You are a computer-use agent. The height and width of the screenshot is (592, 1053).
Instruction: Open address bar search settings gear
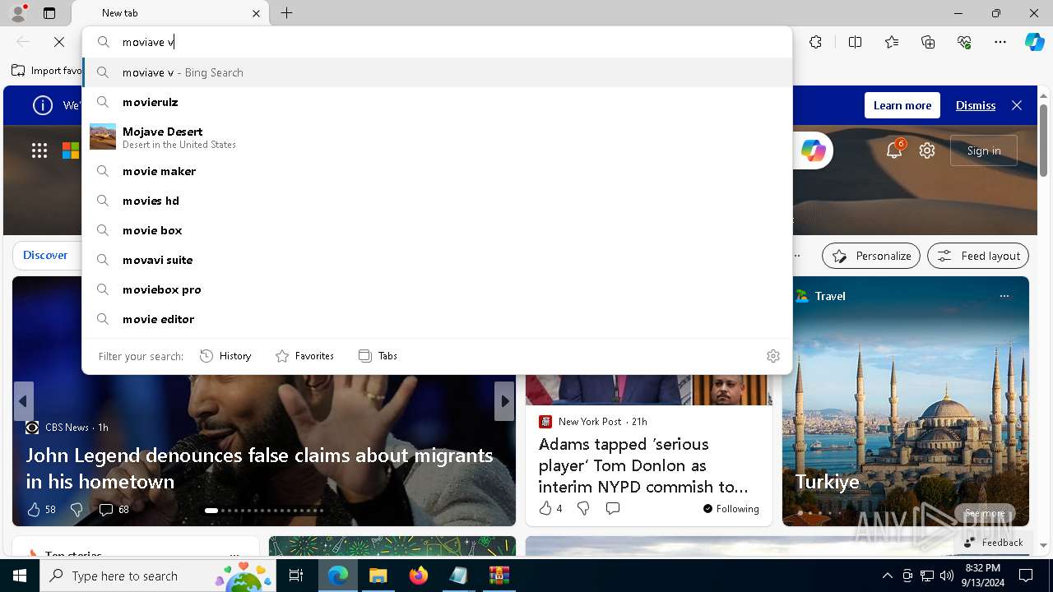pyautogui.click(x=773, y=356)
